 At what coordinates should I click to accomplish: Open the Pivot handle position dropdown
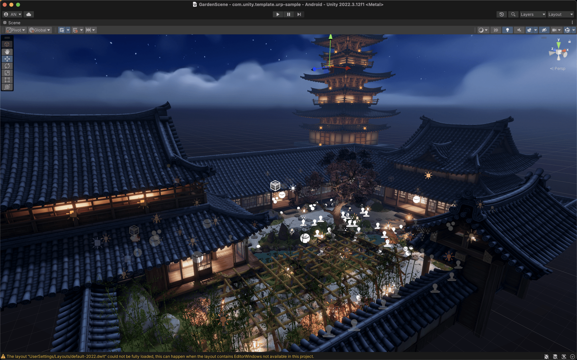click(16, 30)
